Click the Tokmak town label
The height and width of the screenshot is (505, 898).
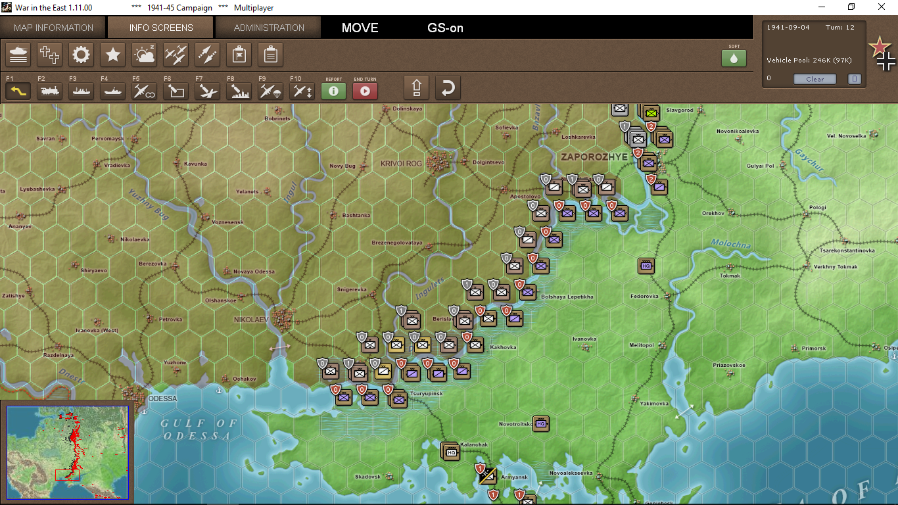tap(730, 276)
